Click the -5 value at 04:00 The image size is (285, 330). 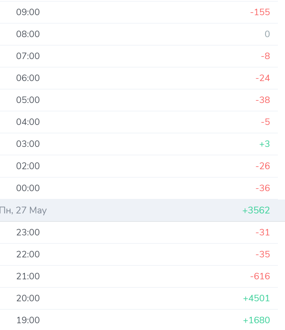point(265,122)
